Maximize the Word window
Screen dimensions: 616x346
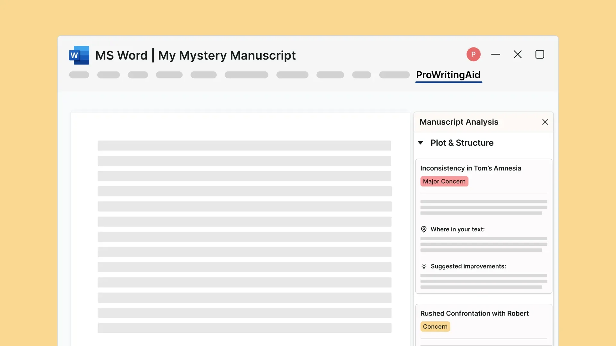tap(540, 54)
